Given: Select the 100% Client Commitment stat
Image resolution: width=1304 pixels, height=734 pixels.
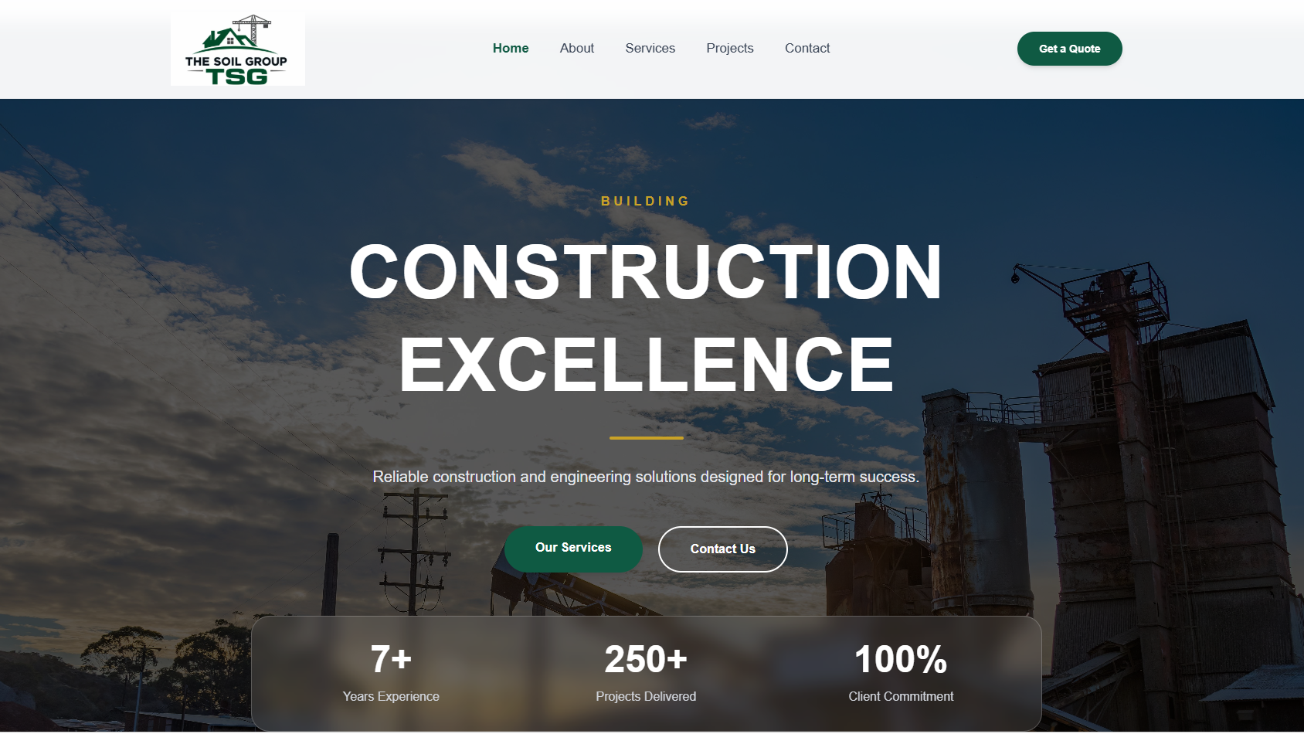Looking at the screenshot, I should tap(901, 672).
